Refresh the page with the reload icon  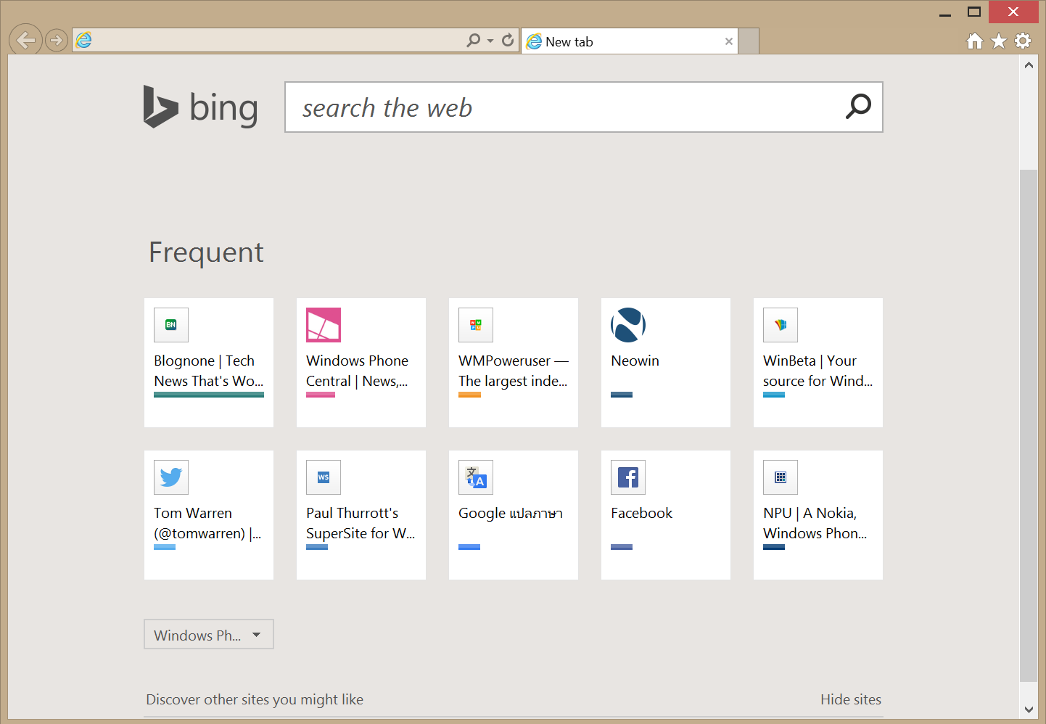tap(508, 40)
